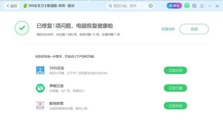223x135 pixels.
Task: Click the 完成 button
Action: pyautogui.click(x=194, y=29)
